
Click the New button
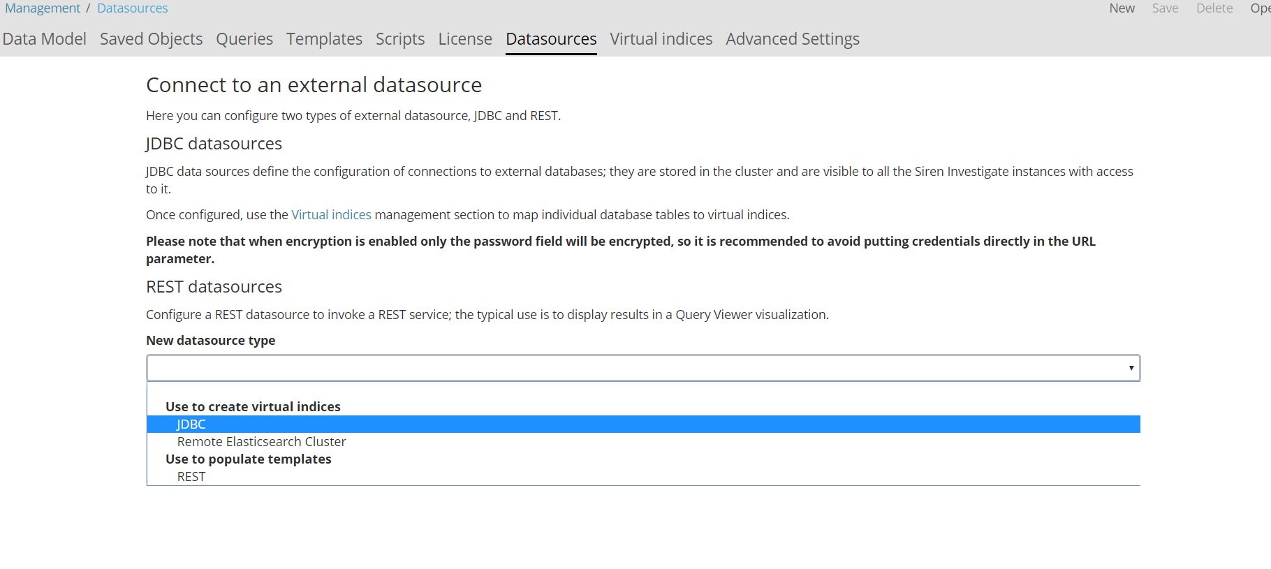1122,8
